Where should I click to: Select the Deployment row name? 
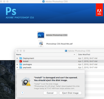tap(28, 58)
